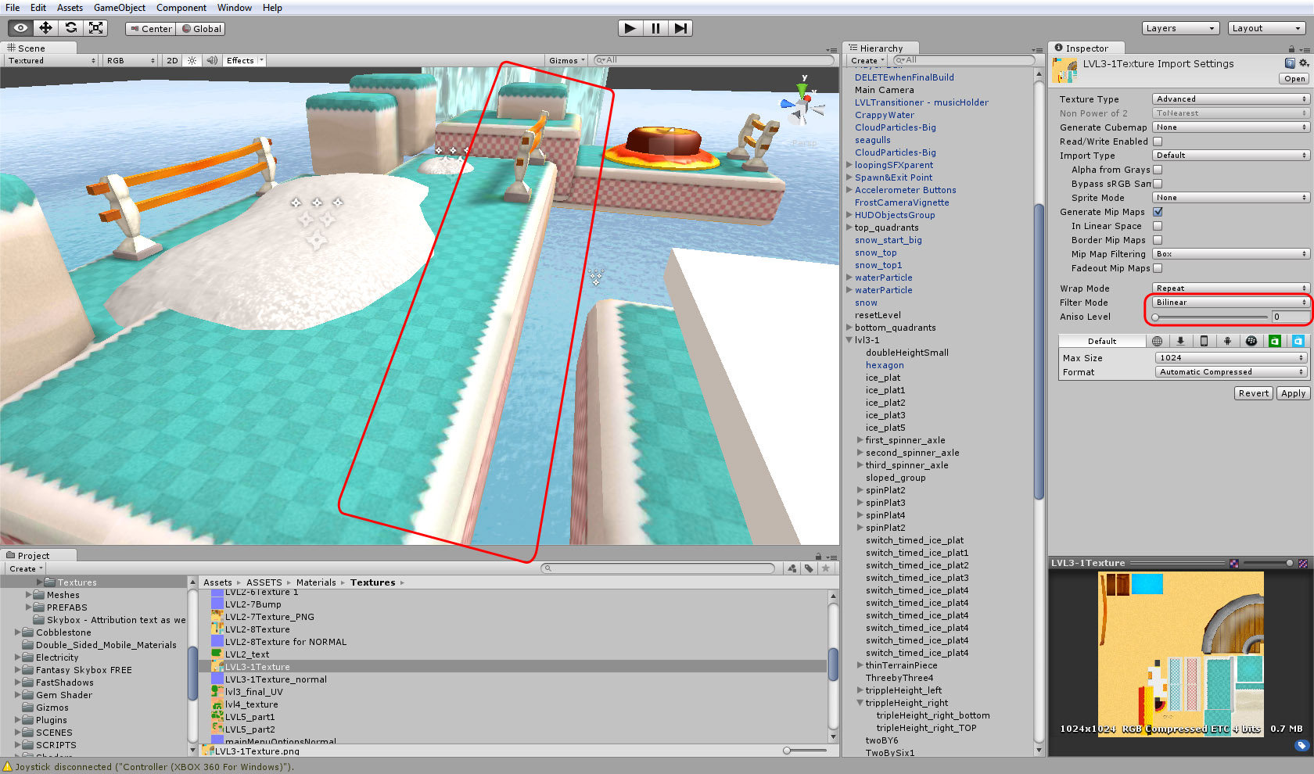Image resolution: width=1314 pixels, height=774 pixels.
Task: Toggle Fadeout Mip Maps checkbox
Action: [1158, 268]
